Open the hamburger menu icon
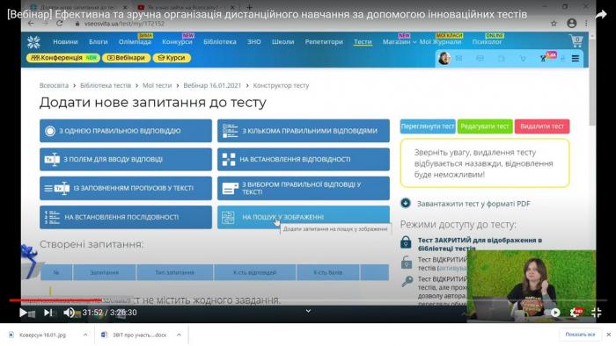The image size is (616, 346). [576, 58]
